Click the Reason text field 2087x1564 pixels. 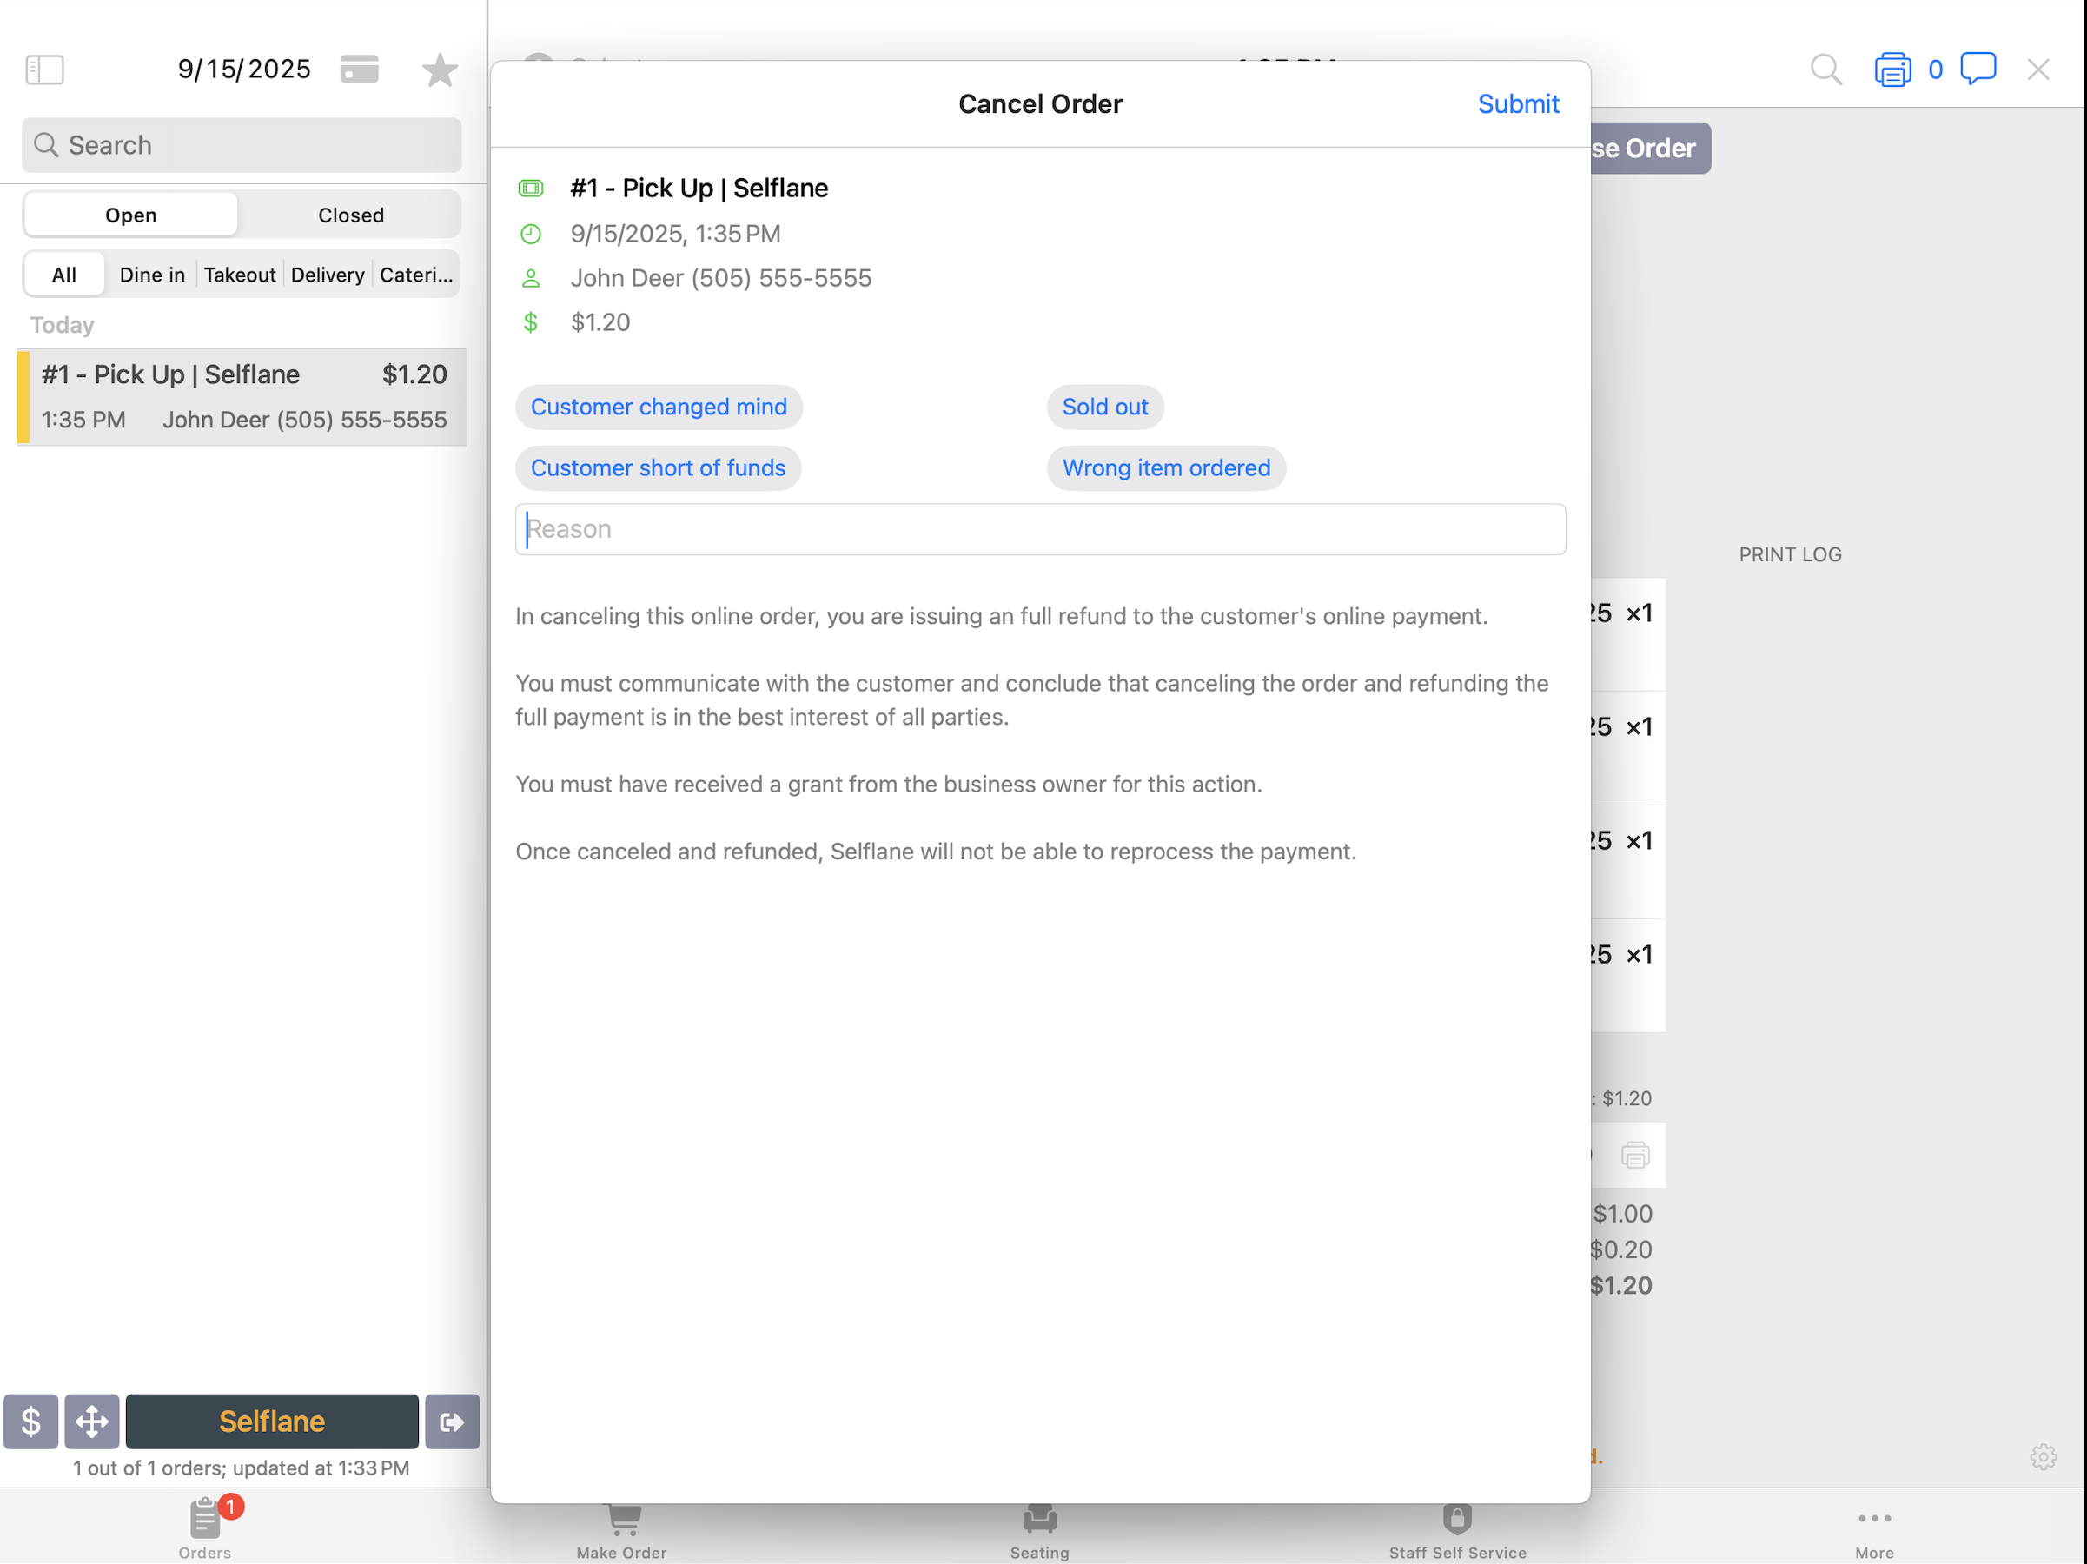[1040, 529]
